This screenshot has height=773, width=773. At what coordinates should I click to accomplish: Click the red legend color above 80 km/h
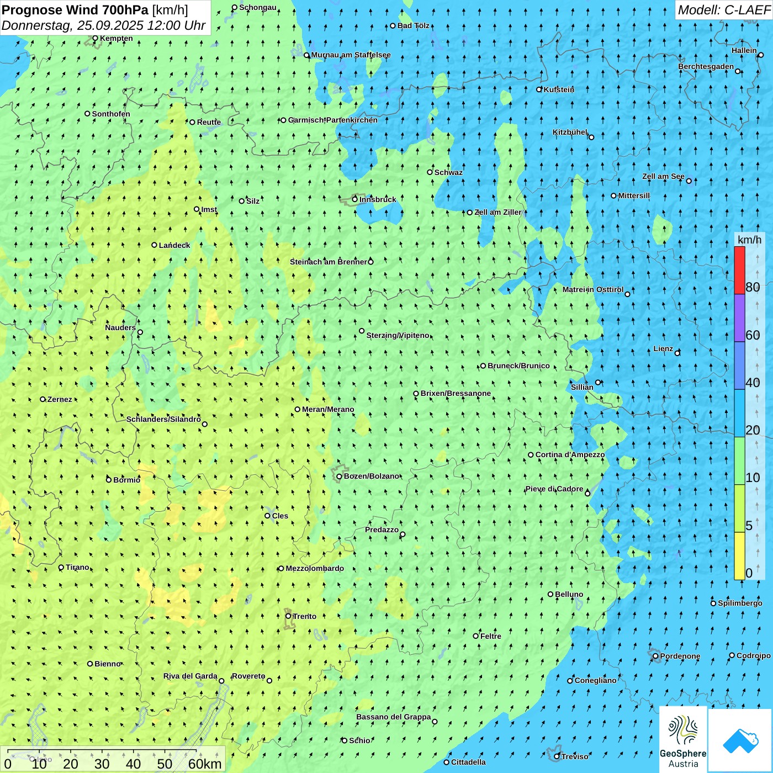(x=739, y=270)
